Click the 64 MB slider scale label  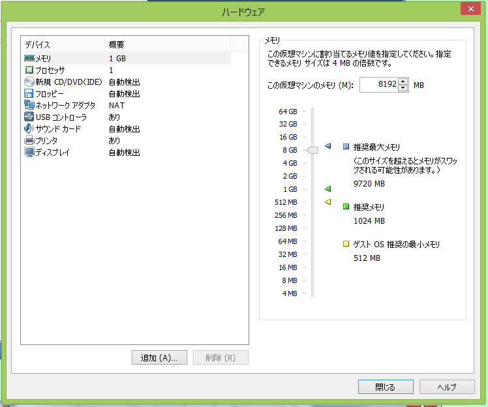[288, 241]
